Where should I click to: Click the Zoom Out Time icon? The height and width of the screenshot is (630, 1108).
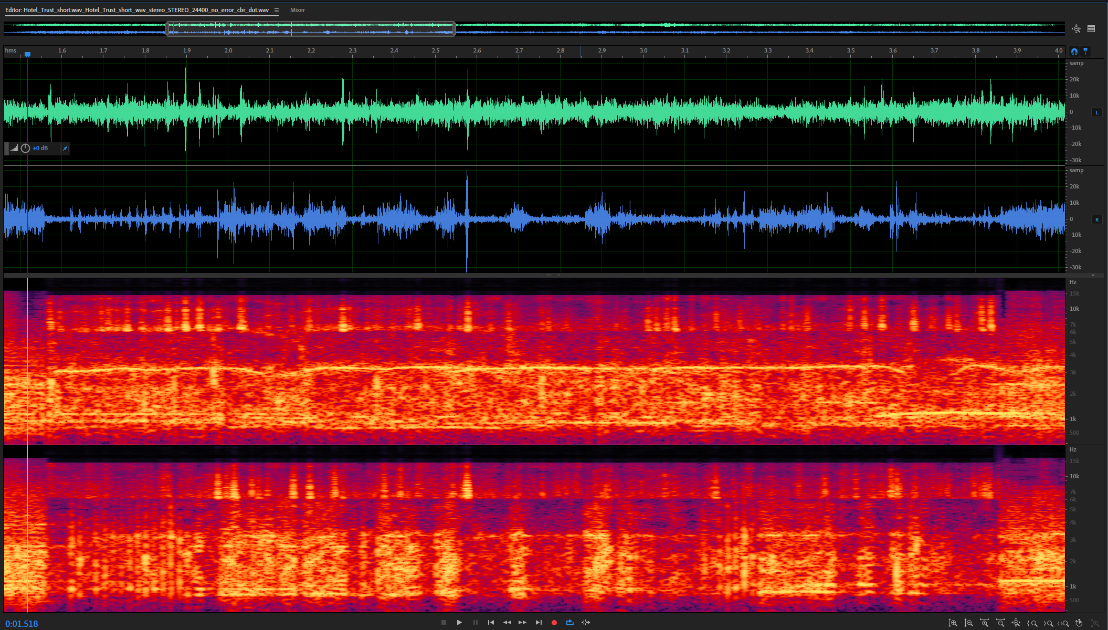(1000, 623)
